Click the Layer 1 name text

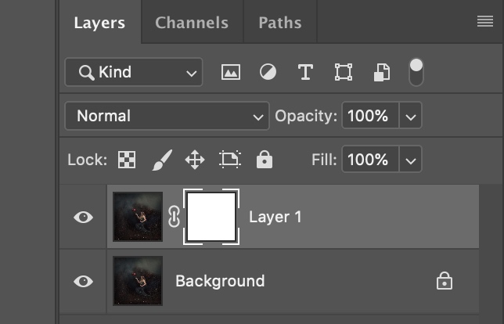tap(275, 217)
